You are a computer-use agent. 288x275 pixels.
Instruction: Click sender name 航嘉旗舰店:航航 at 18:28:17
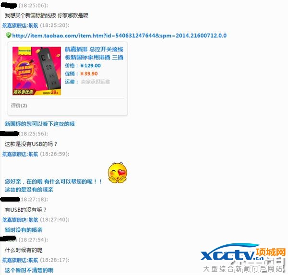coord(20,260)
